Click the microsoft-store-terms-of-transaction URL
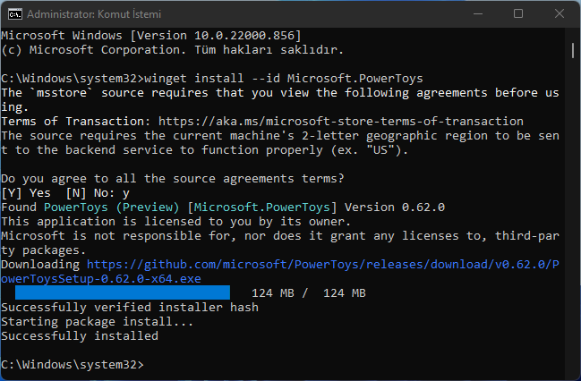The height and width of the screenshot is (381, 581). click(x=341, y=122)
